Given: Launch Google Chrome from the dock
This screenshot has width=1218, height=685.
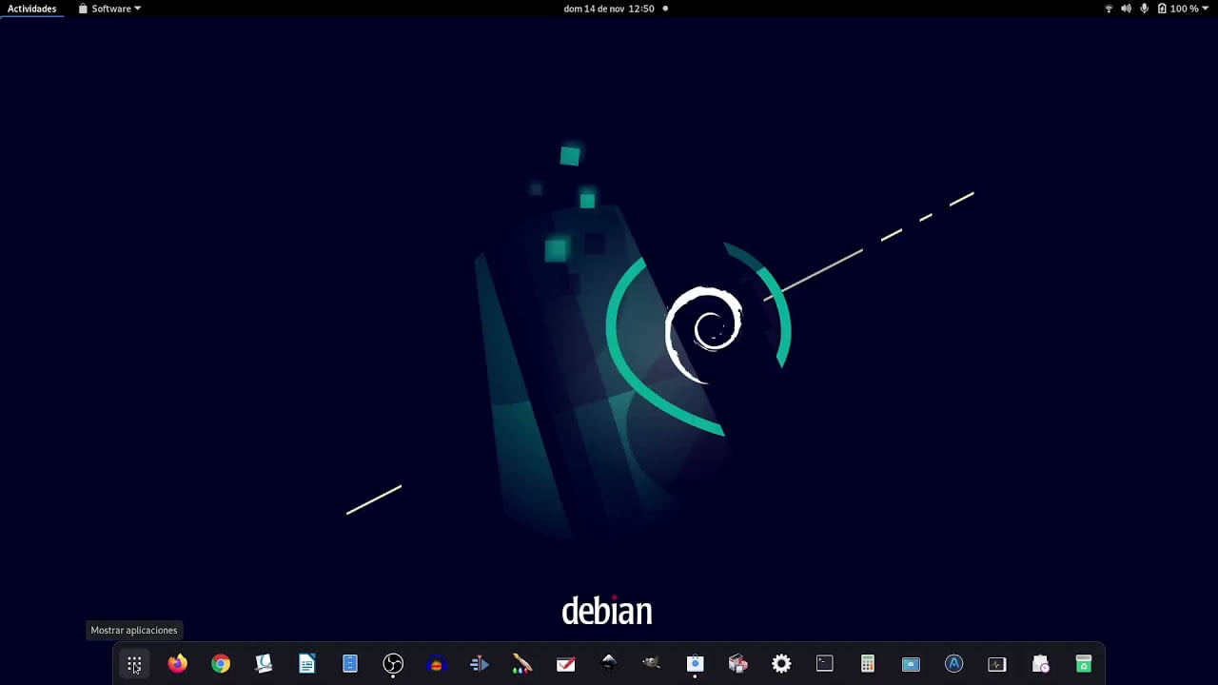Looking at the screenshot, I should (x=221, y=664).
